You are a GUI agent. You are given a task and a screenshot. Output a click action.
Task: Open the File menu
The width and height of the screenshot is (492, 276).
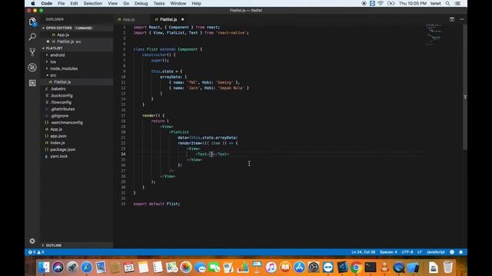click(x=61, y=3)
